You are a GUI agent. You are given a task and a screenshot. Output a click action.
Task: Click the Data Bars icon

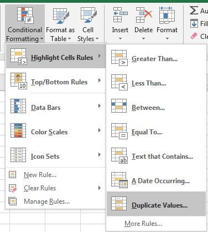(x=18, y=106)
